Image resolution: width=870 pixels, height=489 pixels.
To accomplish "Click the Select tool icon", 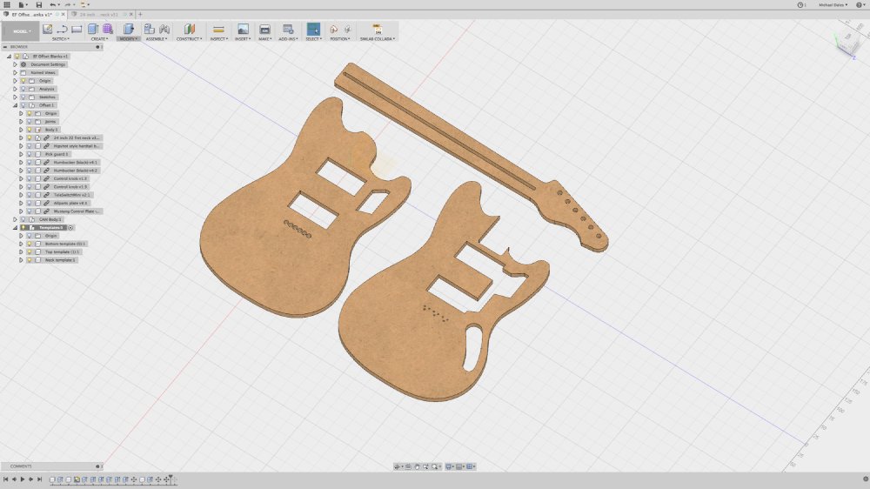I will point(313,29).
